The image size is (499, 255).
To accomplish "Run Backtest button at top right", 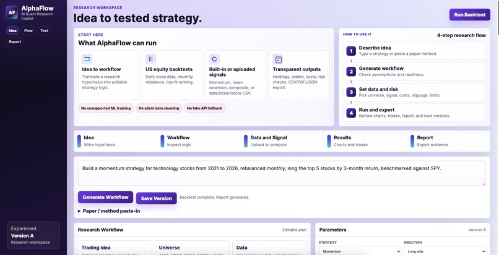I will [x=470, y=15].
